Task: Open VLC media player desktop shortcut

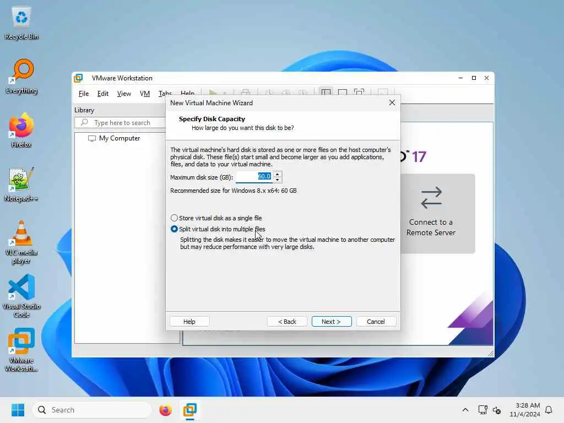Action: click(21, 242)
